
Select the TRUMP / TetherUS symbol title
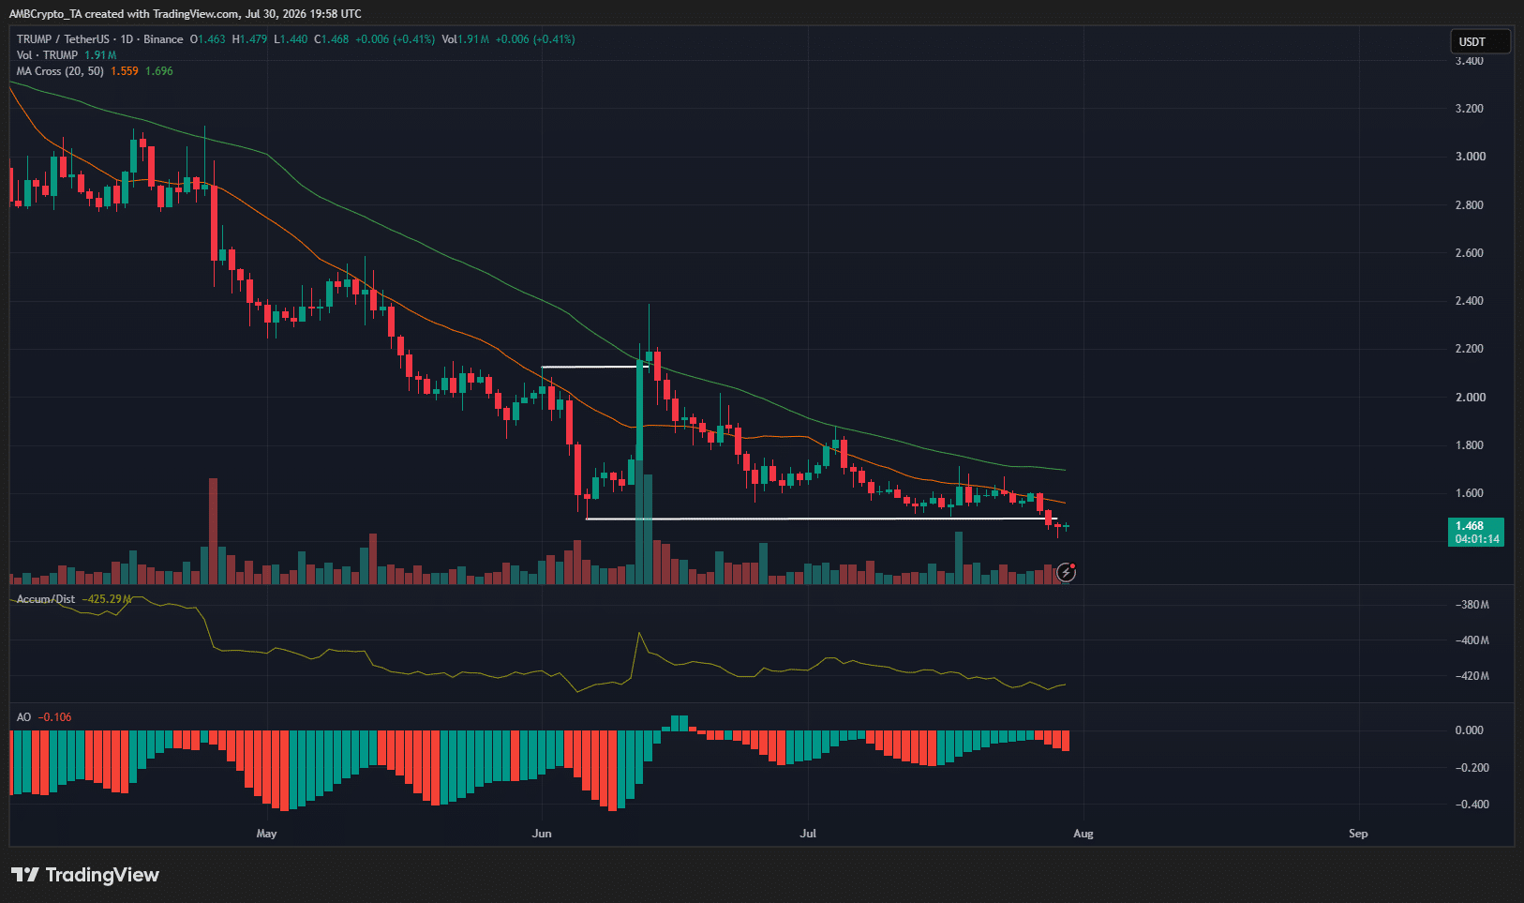63,39
